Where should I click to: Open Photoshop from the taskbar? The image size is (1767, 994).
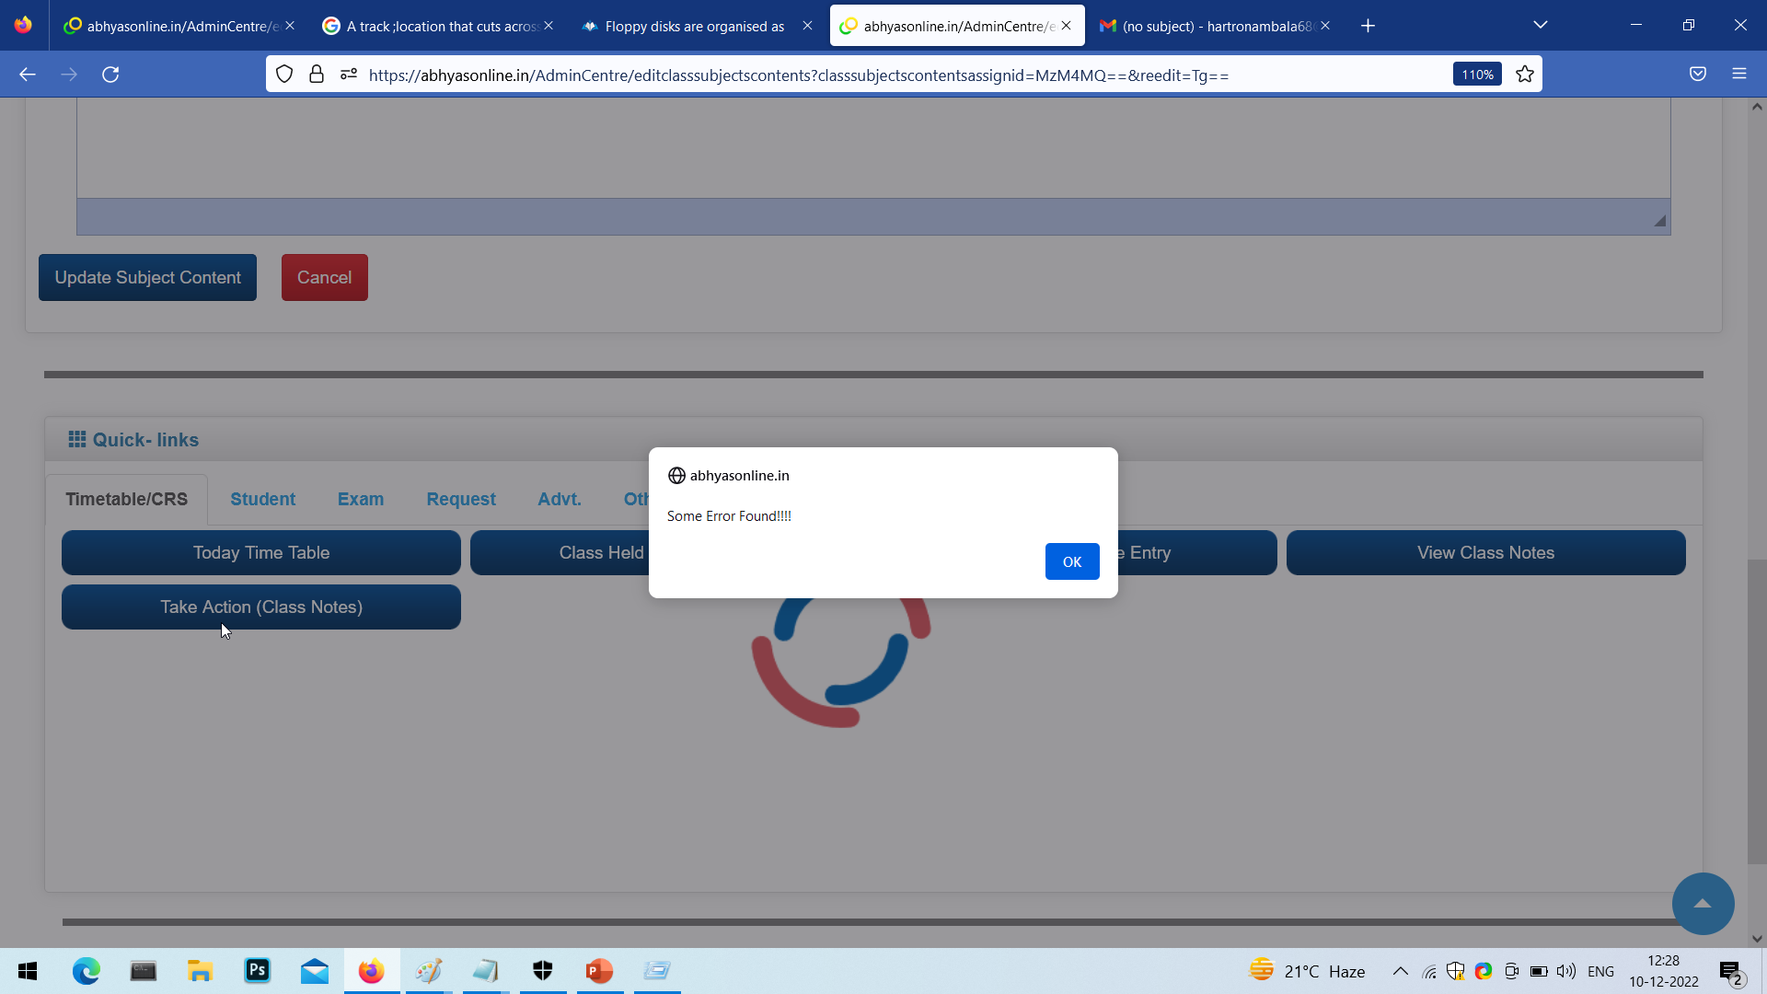pyautogui.click(x=257, y=970)
